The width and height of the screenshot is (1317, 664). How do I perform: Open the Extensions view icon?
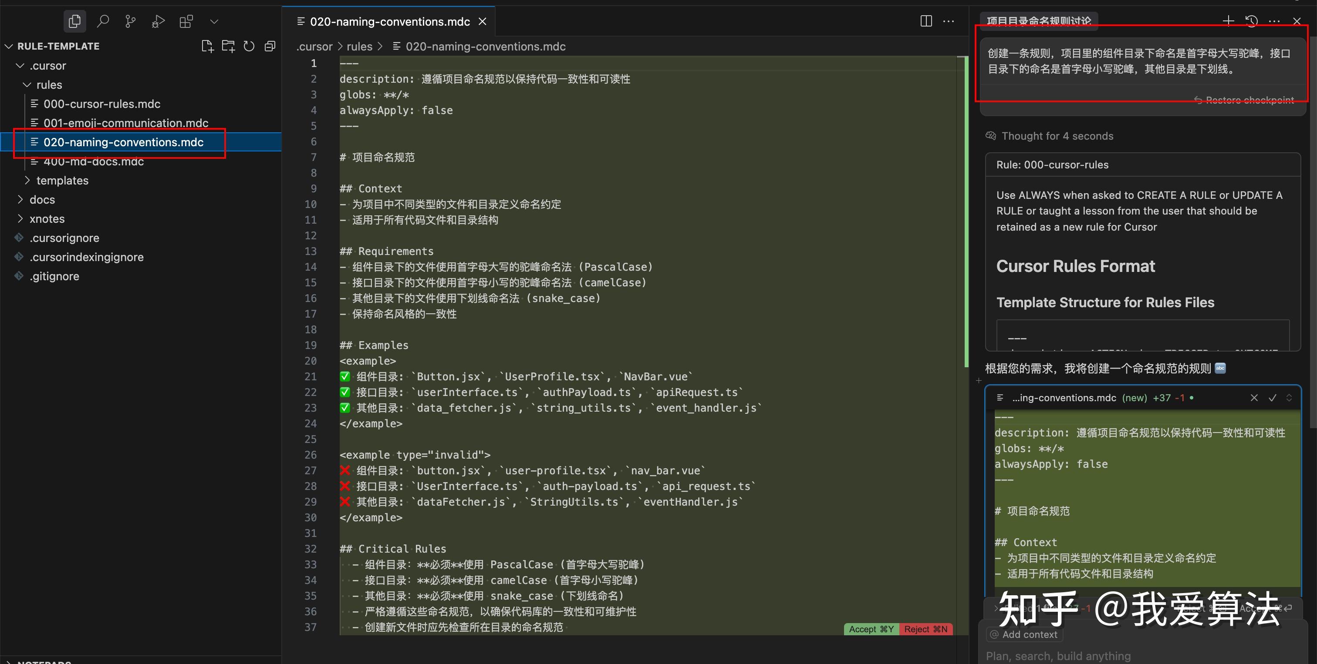point(186,21)
